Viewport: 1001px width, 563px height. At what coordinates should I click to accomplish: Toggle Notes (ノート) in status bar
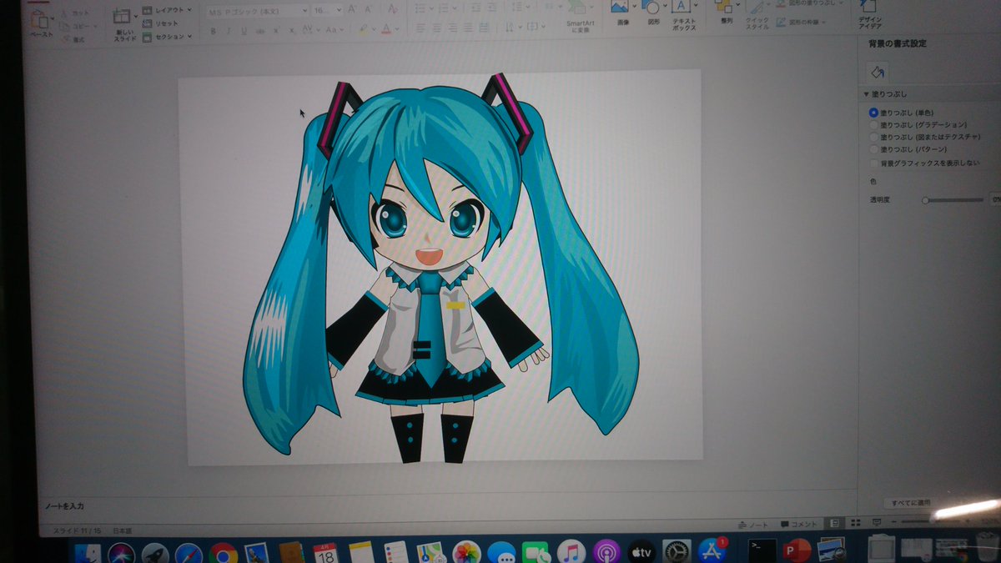753,524
